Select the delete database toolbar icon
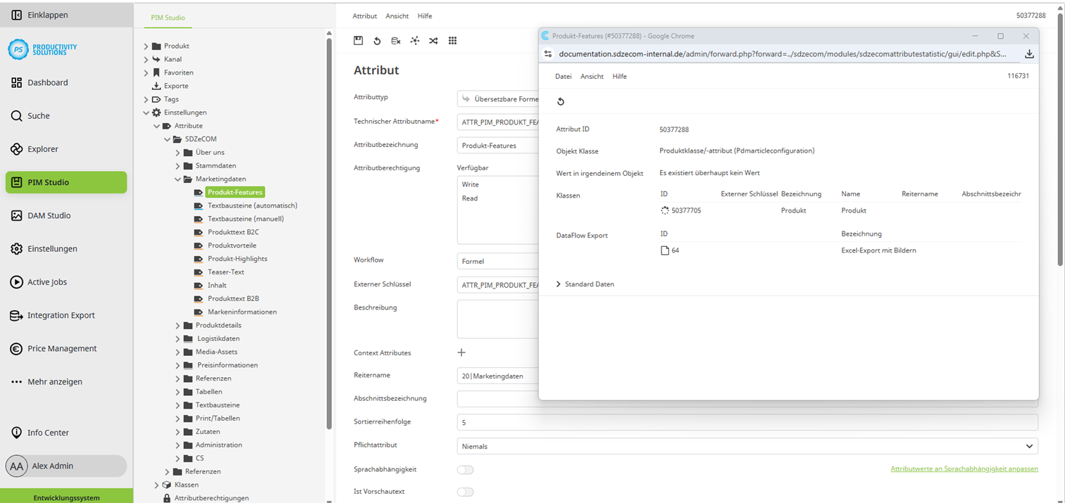The image size is (1065, 503). (396, 41)
